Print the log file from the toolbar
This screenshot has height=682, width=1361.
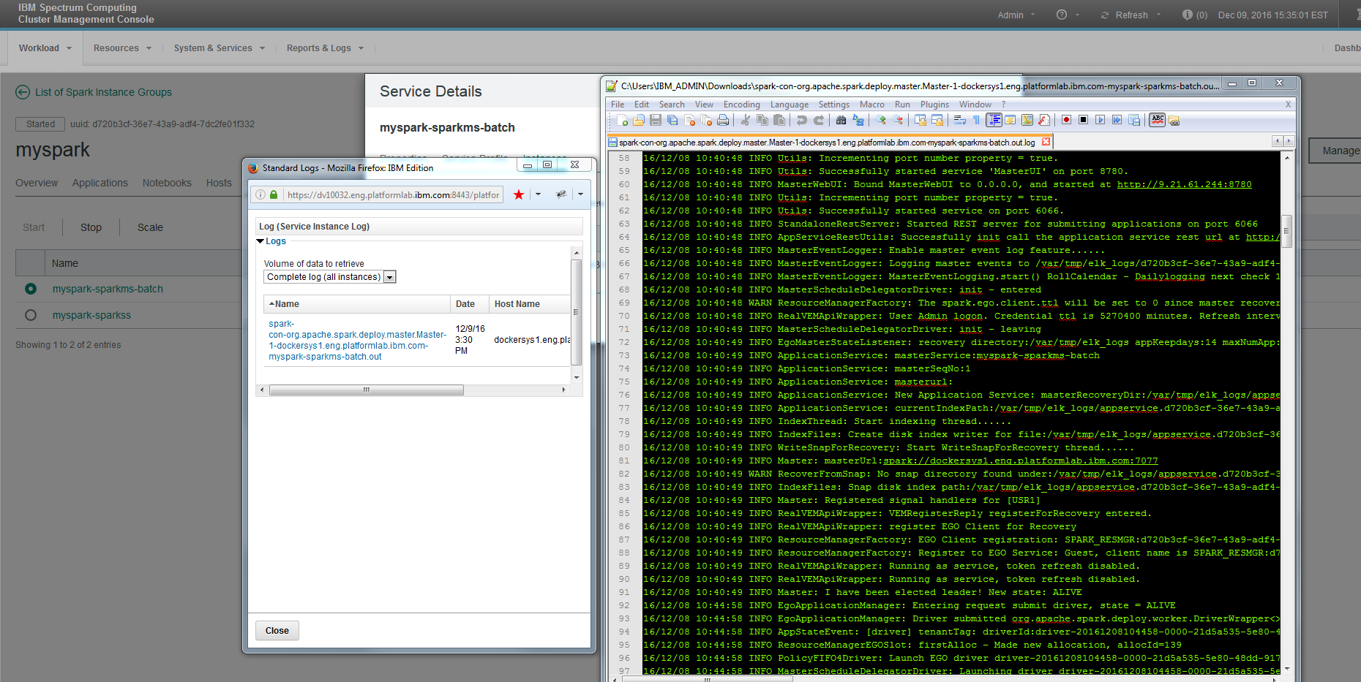coord(722,121)
